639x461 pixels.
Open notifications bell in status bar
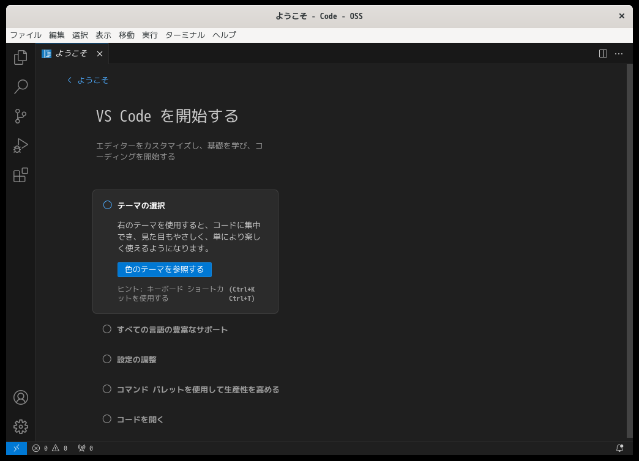tap(619, 448)
